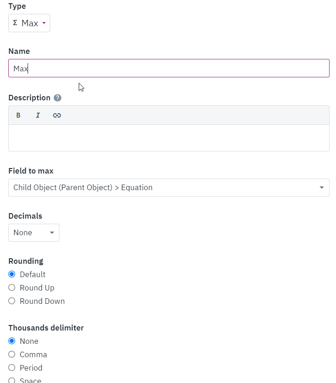
Task: Click the Bold formatting icon
Action: 18,116
